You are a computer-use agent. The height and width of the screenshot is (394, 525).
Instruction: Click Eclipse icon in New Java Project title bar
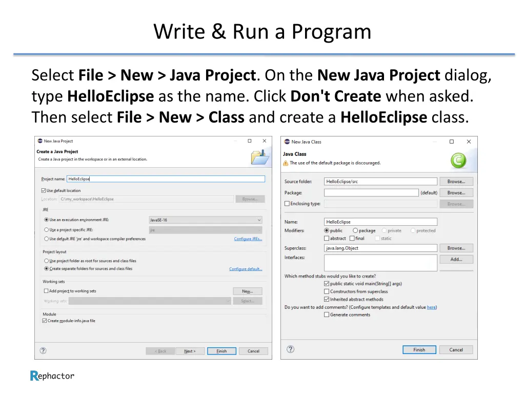tap(40, 141)
